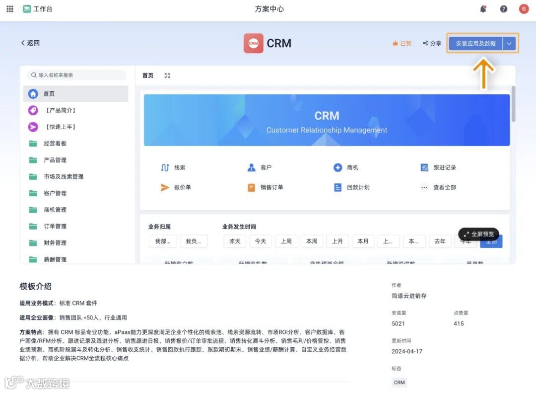This screenshot has height=393, width=536.
Task: Open the user avatar in top bar
Action: click(x=524, y=9)
